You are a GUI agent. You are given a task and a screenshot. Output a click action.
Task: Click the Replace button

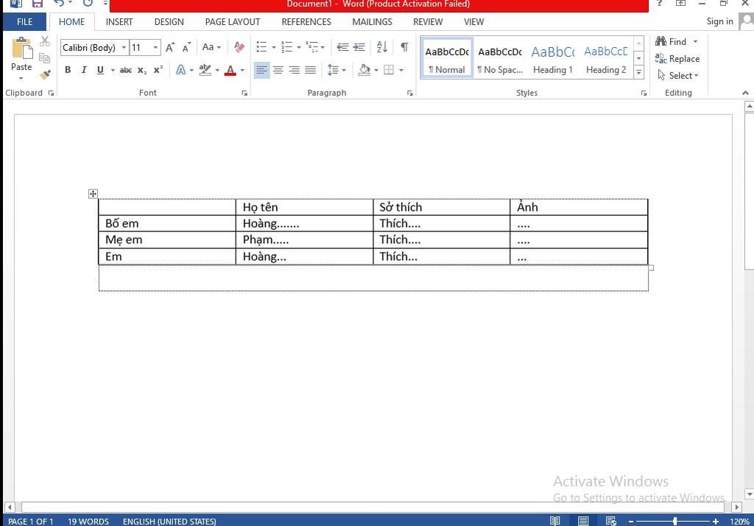tap(677, 59)
